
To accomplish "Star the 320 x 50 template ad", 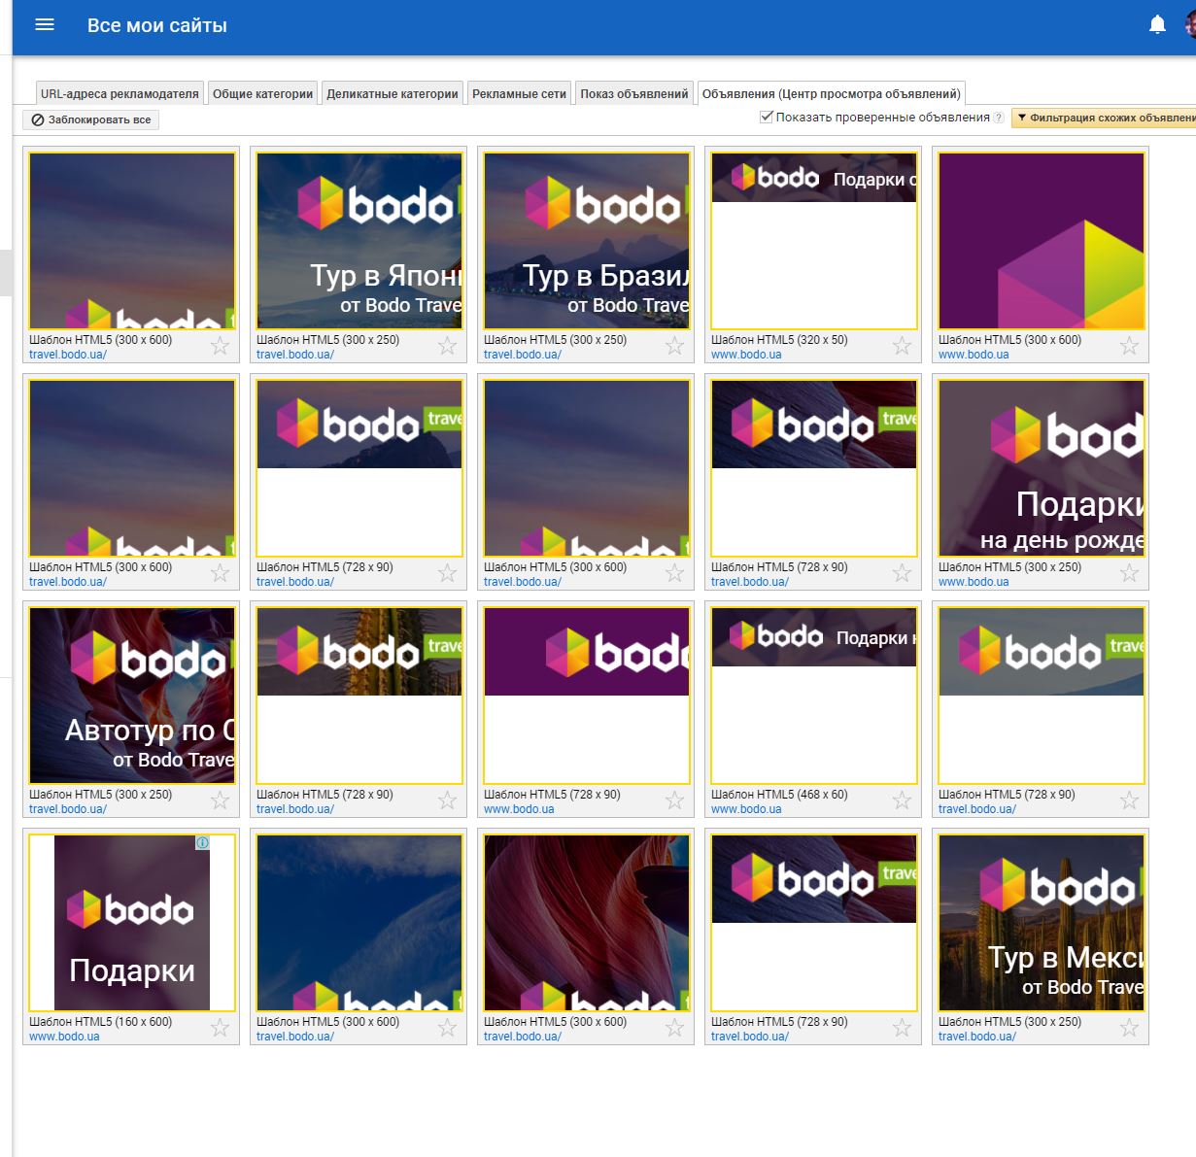I will 902,346.
